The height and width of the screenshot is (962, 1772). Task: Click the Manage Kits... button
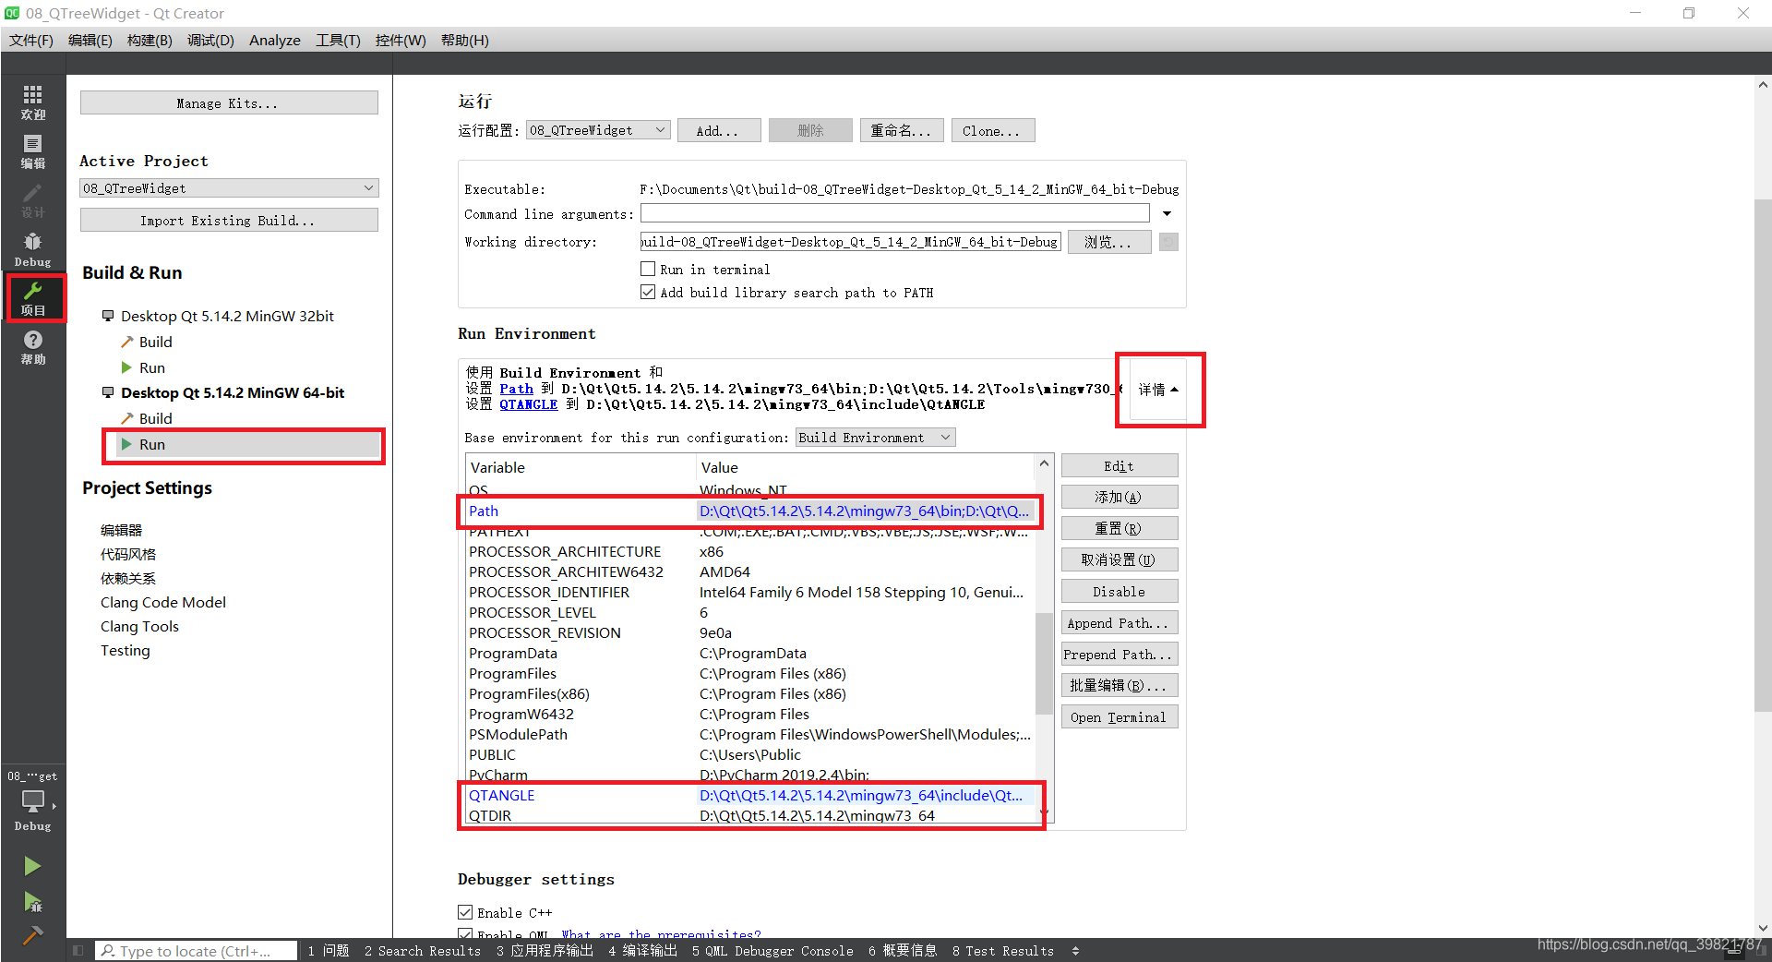click(x=229, y=102)
